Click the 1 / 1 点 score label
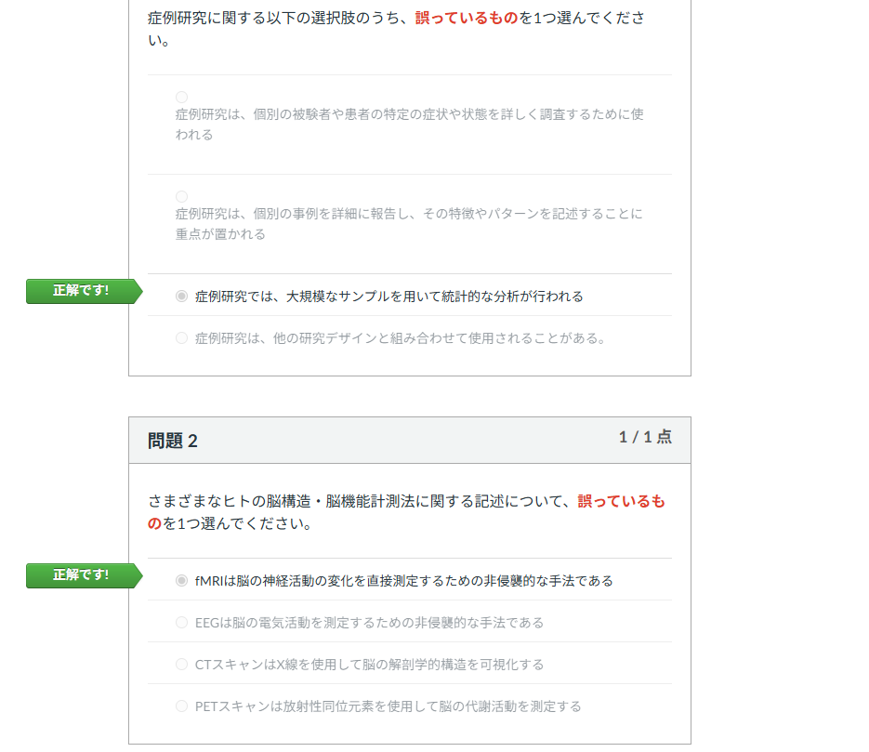Image resolution: width=869 pixels, height=752 pixels. click(645, 437)
